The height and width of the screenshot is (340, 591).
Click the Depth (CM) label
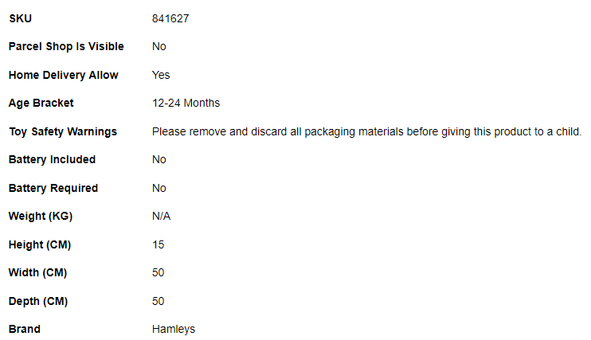coord(38,301)
